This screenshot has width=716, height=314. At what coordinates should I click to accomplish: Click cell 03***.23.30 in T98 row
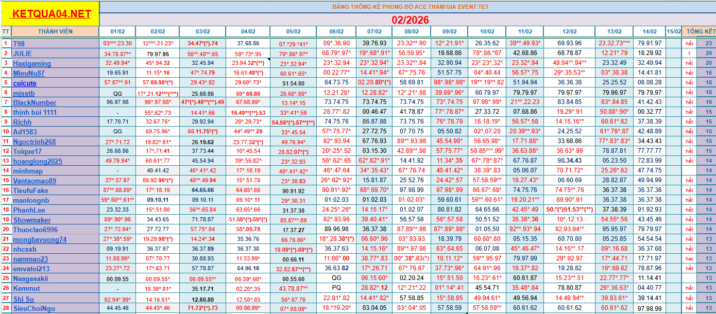pos(117,44)
